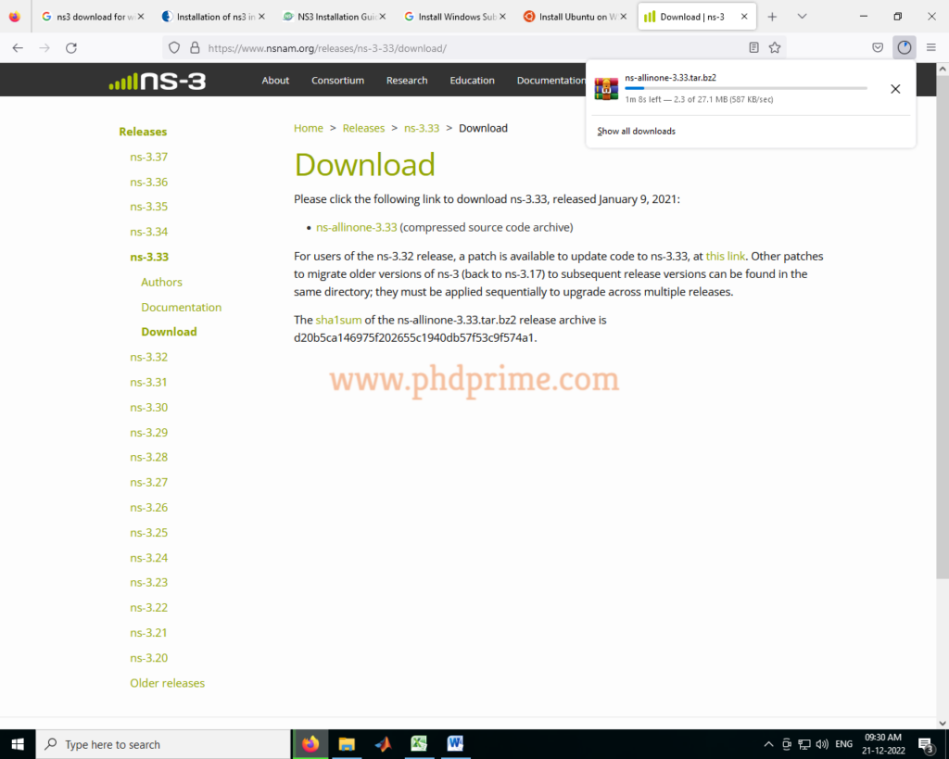
Task: Open the Documentation menu on the navbar
Action: click(x=552, y=80)
